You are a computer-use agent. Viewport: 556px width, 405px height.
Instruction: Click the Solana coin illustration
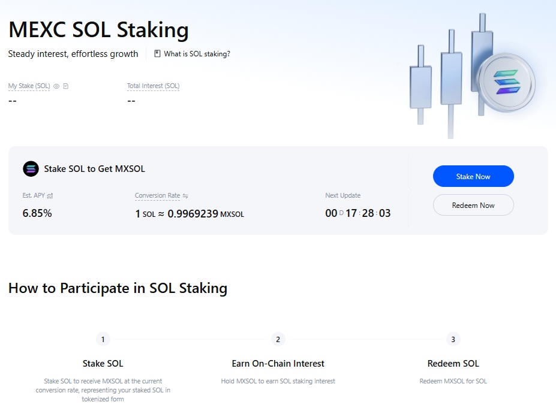click(x=507, y=83)
